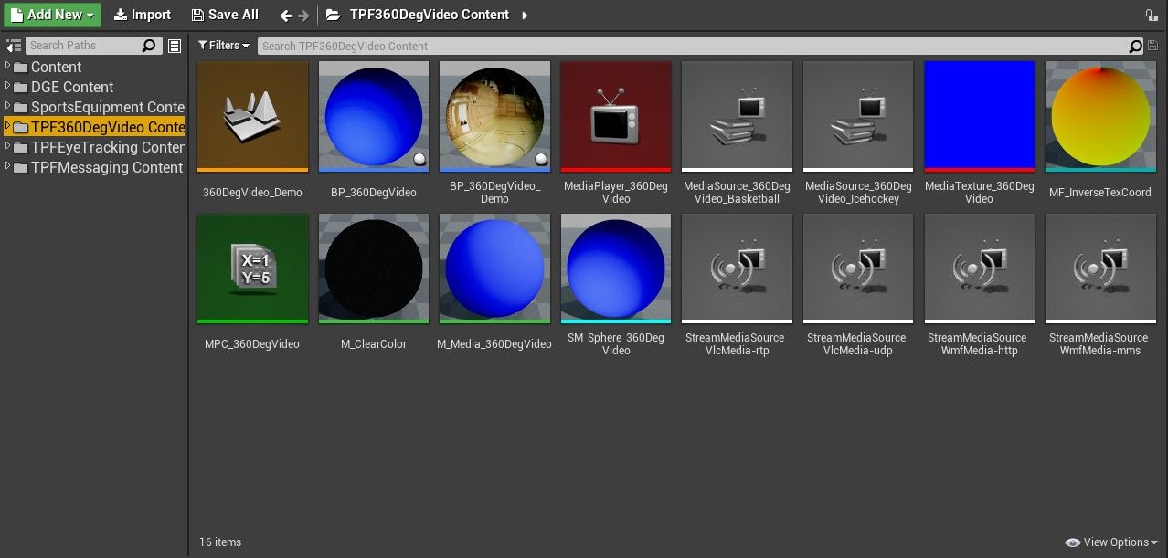1168x558 pixels.
Task: Expand the TPFEyeTracking Content folder arrow
Action: point(7,146)
